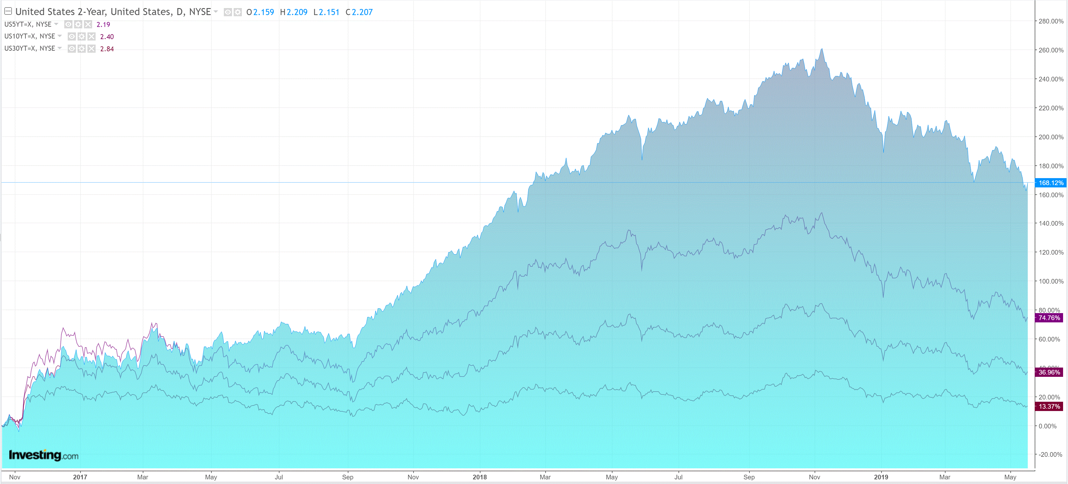Toggle visibility of US30YT=X series

[x=72, y=49]
